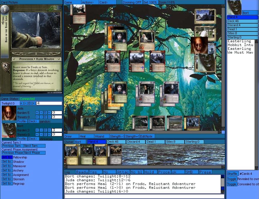The width and height of the screenshot is (259, 199).
Task: Reset Twilight with its 0 button
Action: pos(30,103)
